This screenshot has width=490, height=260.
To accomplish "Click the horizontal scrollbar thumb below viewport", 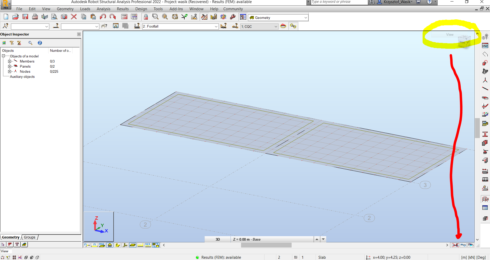I will coord(266,245).
